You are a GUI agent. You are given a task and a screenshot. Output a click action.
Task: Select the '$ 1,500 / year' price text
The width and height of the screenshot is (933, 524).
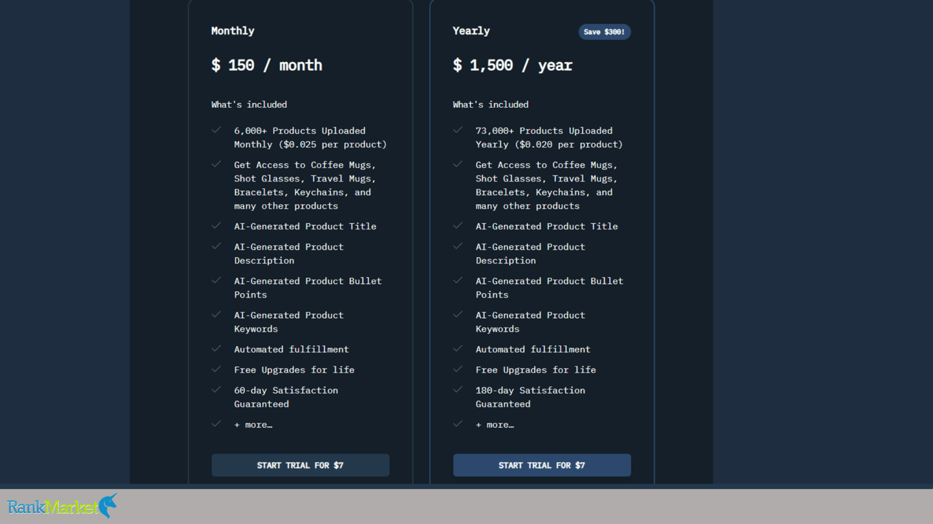(x=512, y=65)
